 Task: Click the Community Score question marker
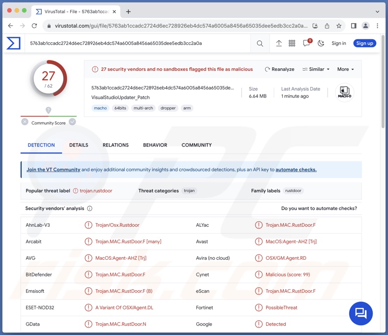coord(49,110)
